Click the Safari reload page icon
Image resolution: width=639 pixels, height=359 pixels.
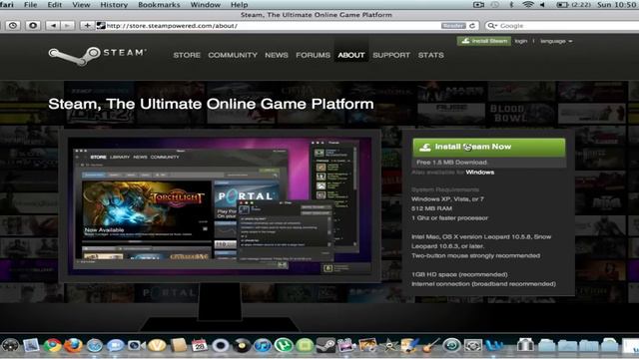(x=472, y=26)
